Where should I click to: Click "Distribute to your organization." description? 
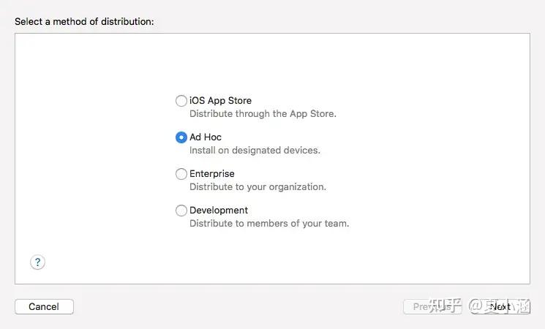tap(258, 187)
